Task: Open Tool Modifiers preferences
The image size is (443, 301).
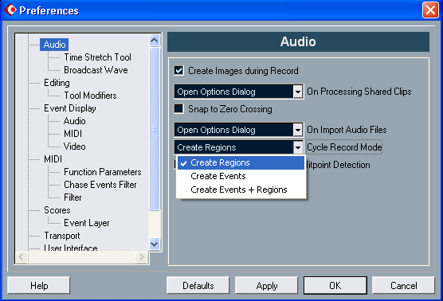Action: coord(90,96)
